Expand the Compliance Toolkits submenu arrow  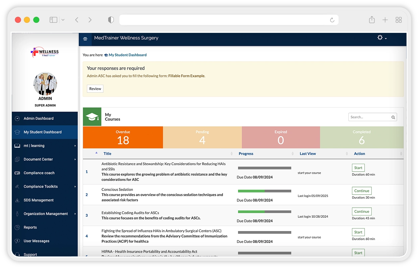[x=75, y=187]
